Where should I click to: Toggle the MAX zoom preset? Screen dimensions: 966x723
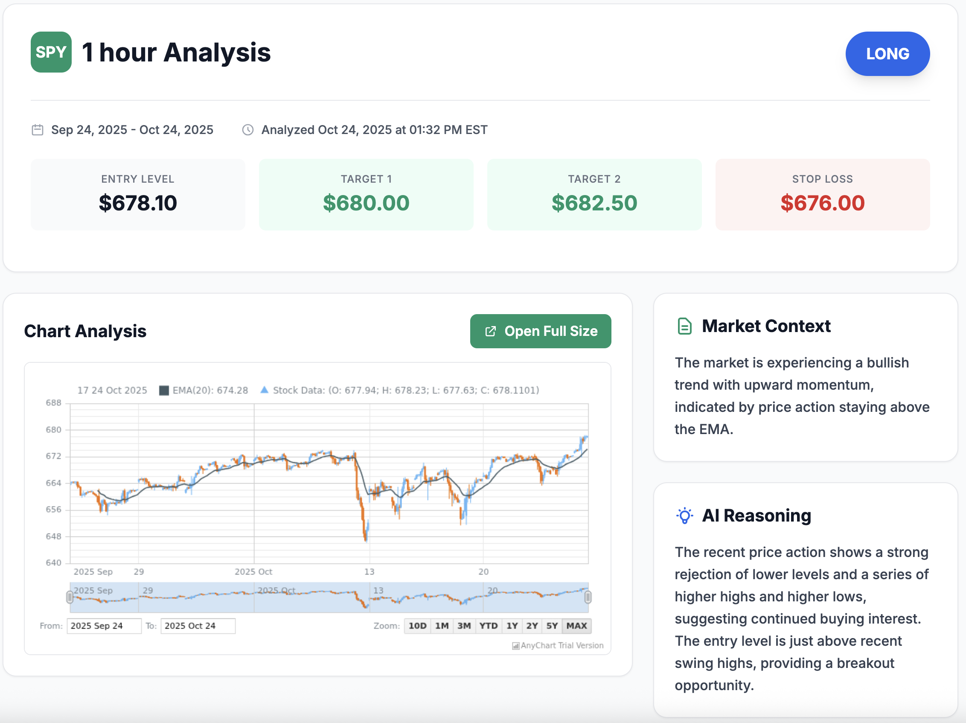[576, 626]
